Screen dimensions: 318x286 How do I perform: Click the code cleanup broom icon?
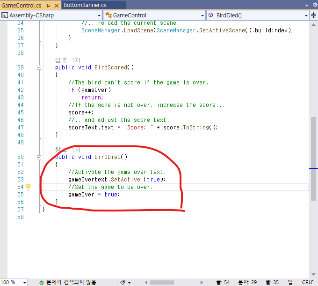123,282
